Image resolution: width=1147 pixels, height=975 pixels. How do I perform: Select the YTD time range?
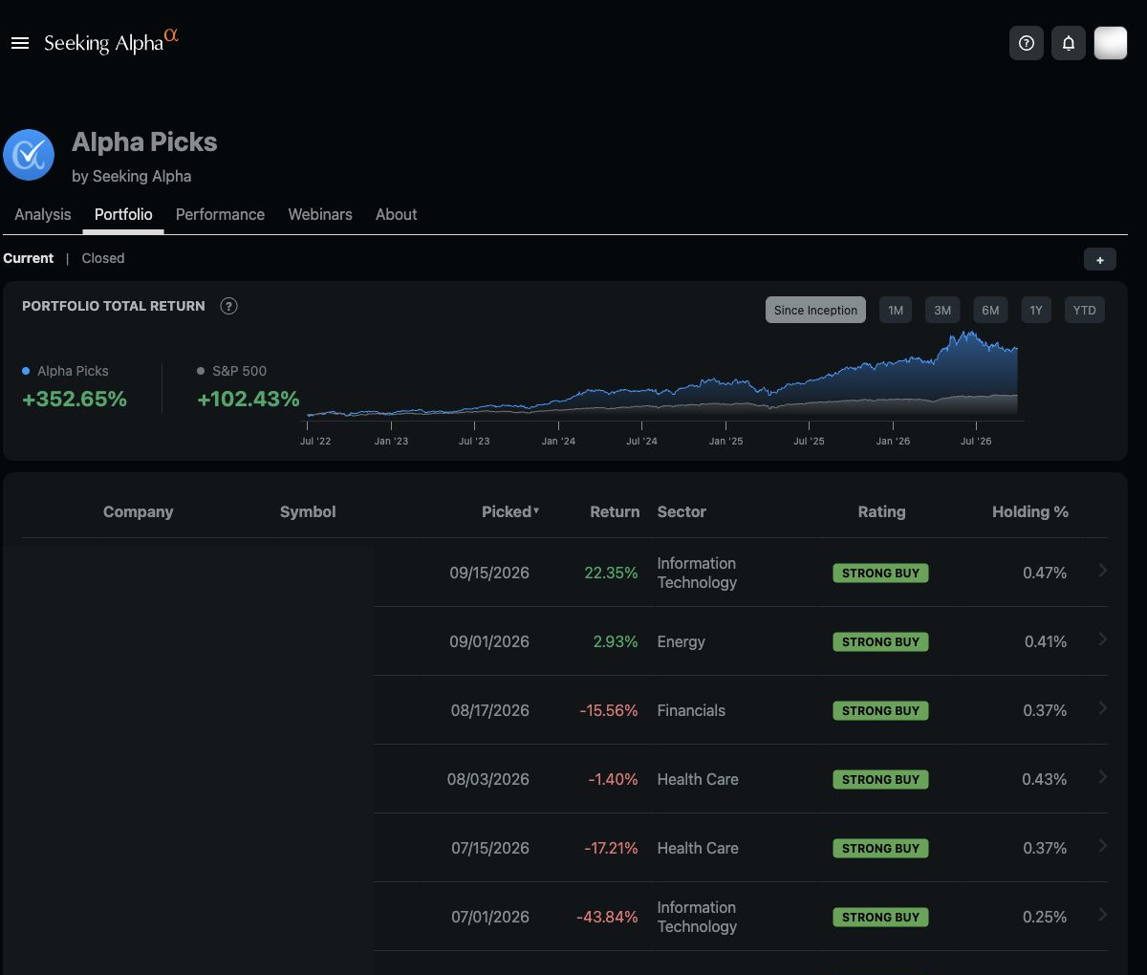(1084, 310)
